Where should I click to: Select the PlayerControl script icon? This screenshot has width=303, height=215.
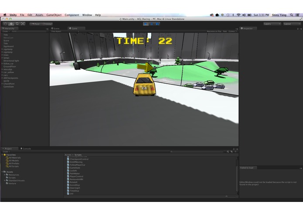click(68, 176)
